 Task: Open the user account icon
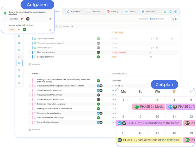(176, 11)
